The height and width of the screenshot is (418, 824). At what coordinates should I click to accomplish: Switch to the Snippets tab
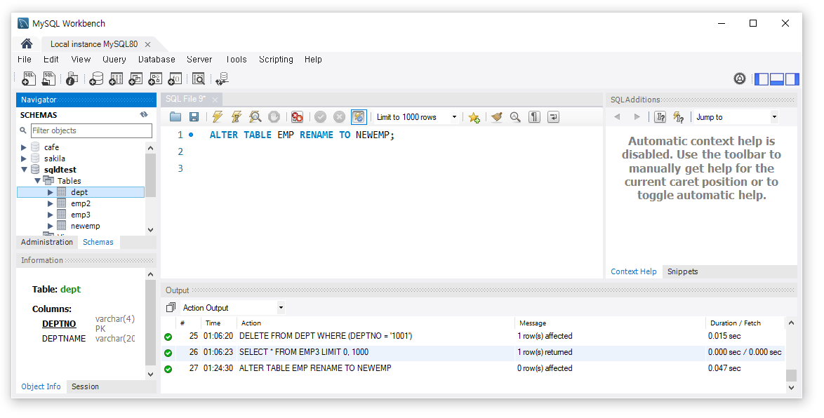tap(683, 271)
